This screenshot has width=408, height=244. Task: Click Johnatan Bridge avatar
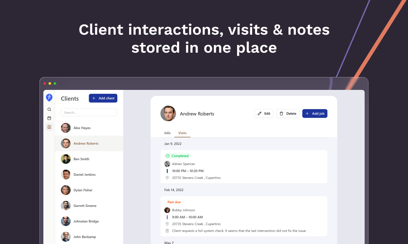click(66, 221)
